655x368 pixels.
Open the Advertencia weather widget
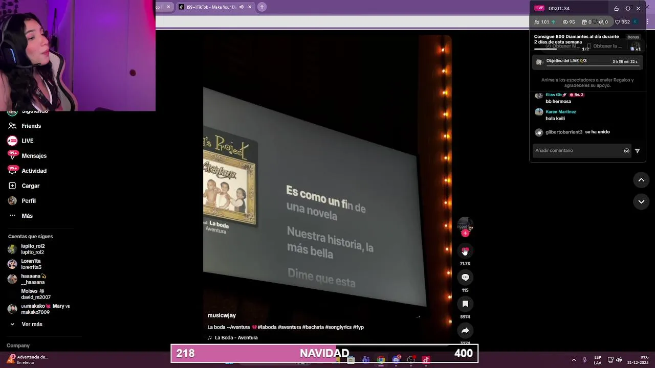point(27,360)
